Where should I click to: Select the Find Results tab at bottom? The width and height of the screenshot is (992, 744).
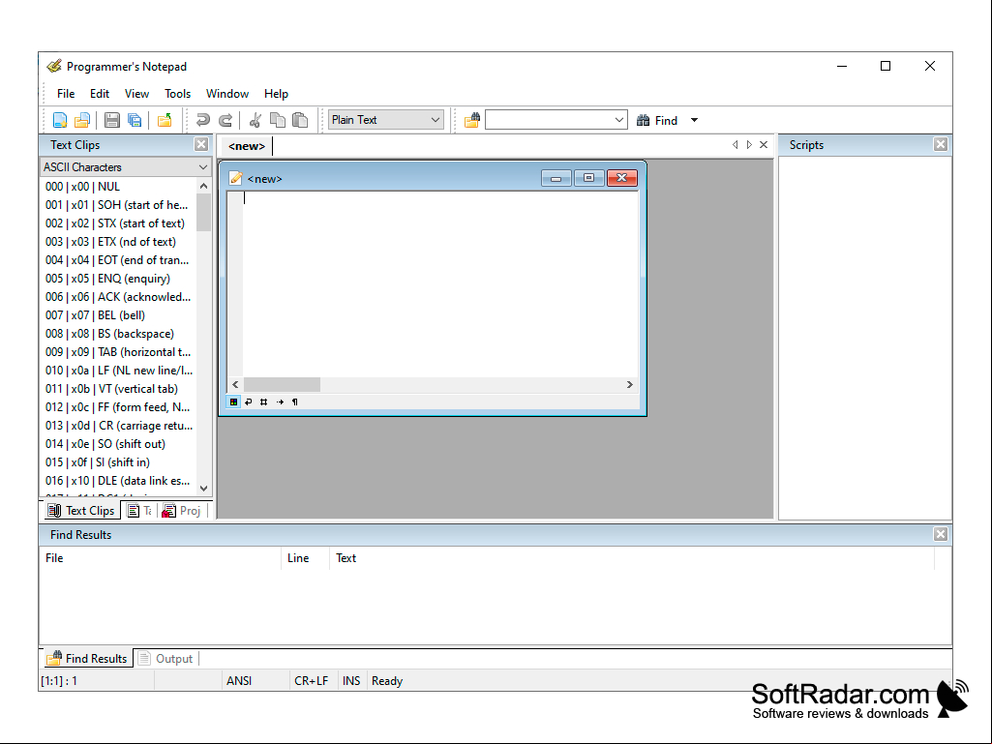click(87, 659)
